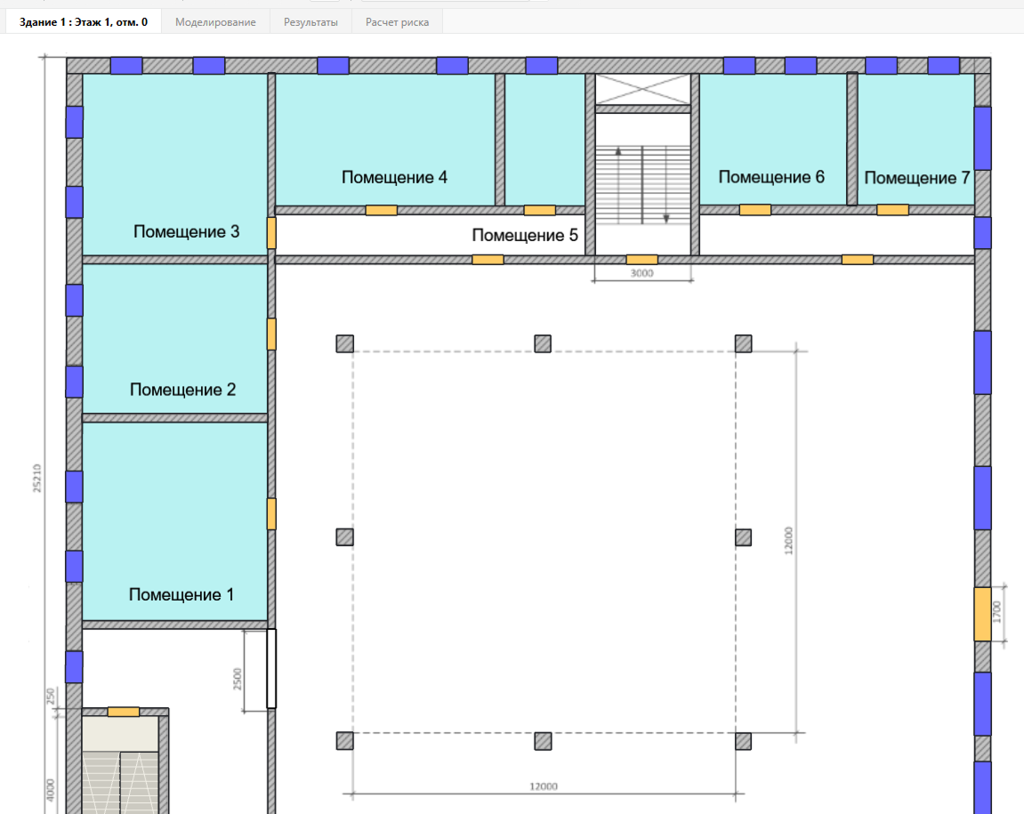Click the yellow door of Помещение 2

click(x=271, y=334)
